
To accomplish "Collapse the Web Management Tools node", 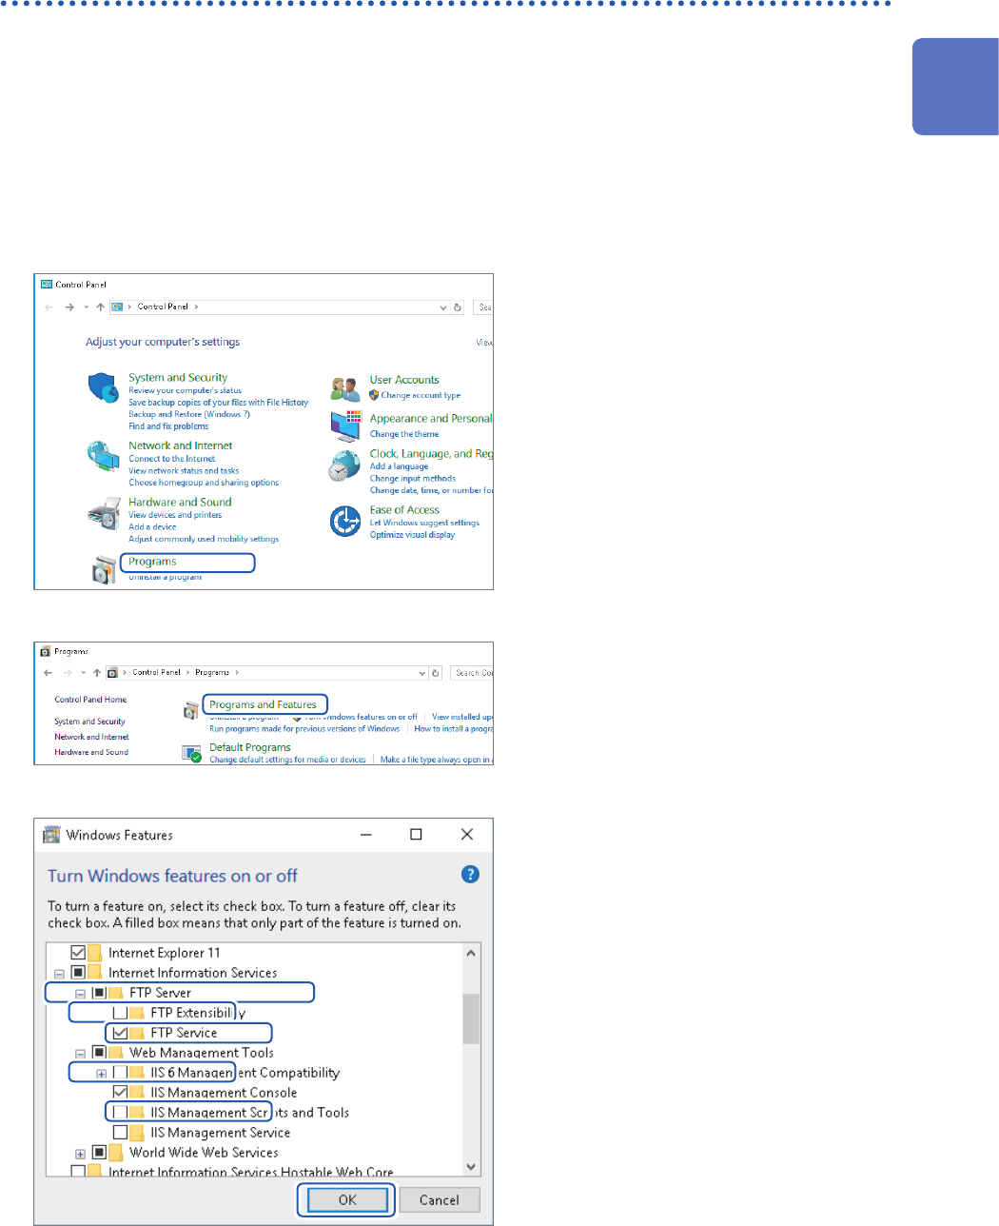I will coord(80,1054).
